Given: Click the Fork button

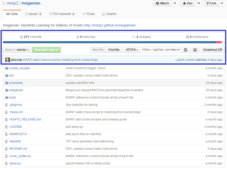Looking at the screenshot, I should point(211,3).
